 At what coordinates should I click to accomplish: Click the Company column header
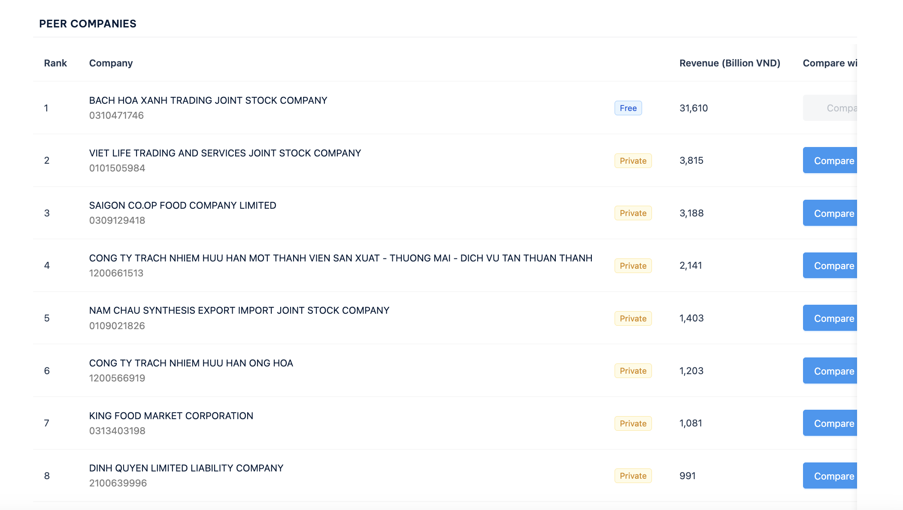point(111,63)
